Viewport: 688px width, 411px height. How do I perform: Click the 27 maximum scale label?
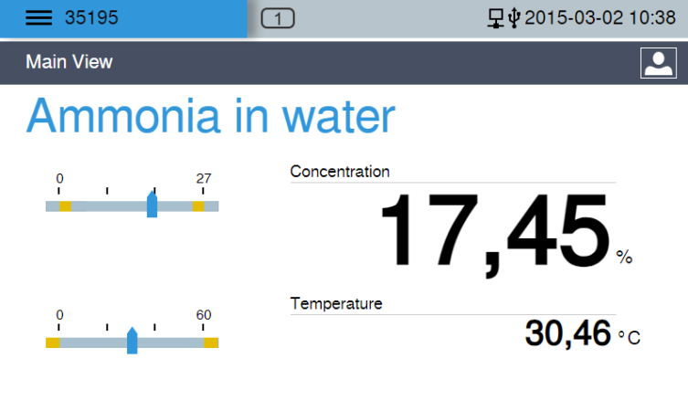point(204,178)
